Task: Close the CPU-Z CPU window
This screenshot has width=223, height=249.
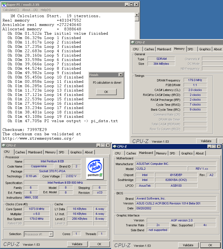Action: pos(108,145)
